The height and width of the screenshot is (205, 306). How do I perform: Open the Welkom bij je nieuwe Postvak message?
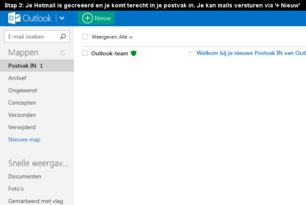pyautogui.click(x=251, y=53)
